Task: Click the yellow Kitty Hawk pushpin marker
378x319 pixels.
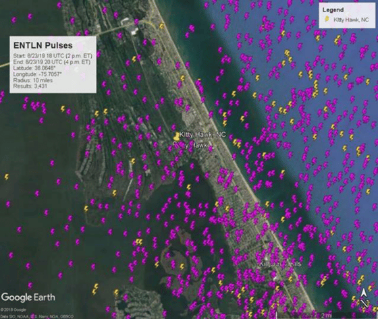Action: pos(176,136)
